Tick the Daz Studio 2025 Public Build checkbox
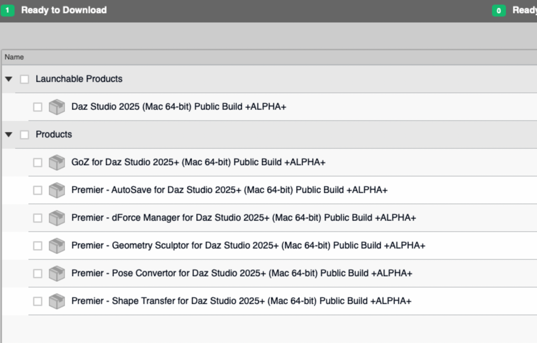 tap(38, 107)
